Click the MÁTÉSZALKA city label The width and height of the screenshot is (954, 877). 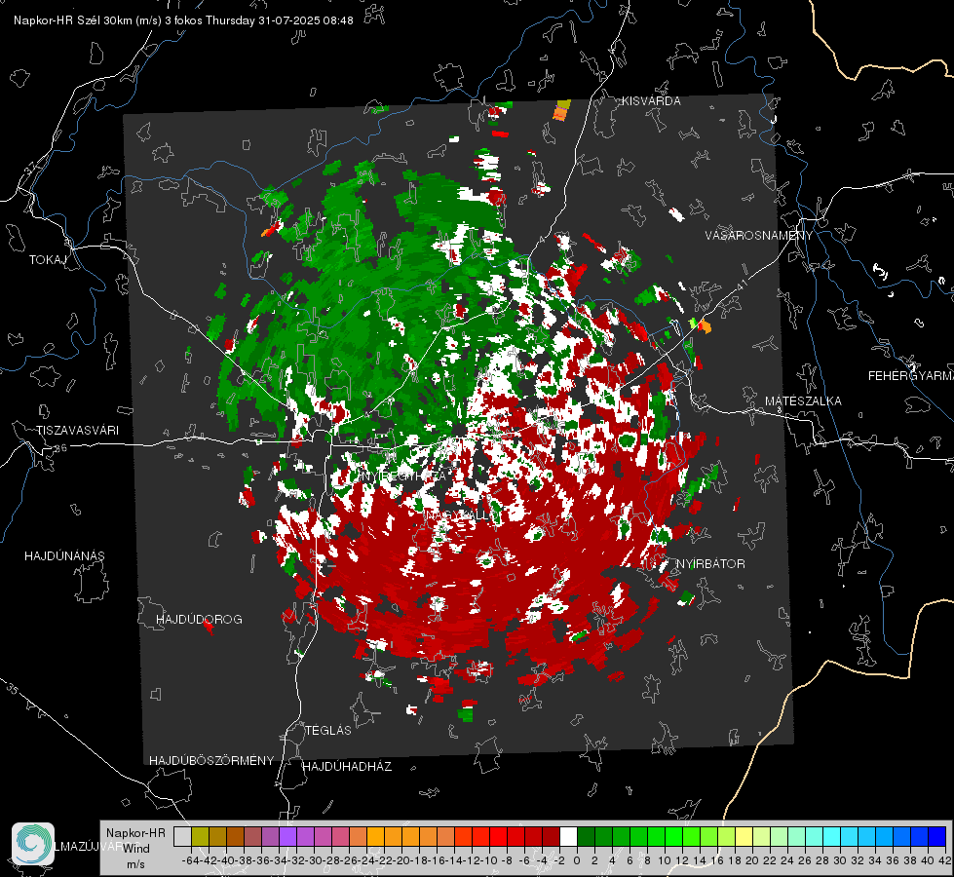tap(803, 401)
